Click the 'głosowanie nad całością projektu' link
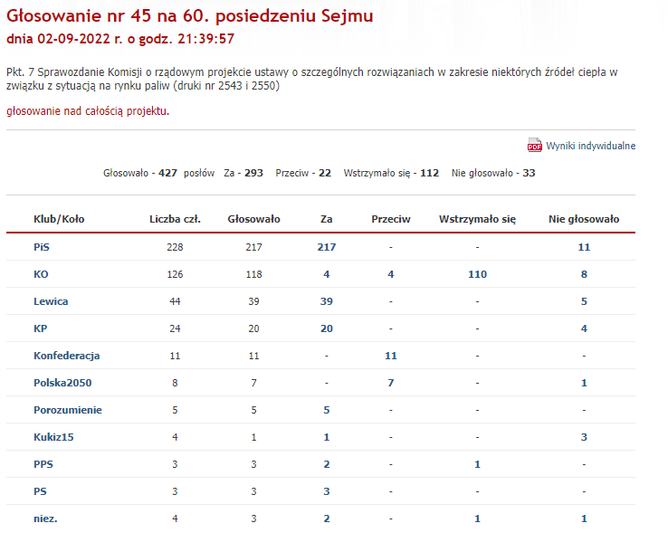Viewport: 668px width, 552px height. 87,111
